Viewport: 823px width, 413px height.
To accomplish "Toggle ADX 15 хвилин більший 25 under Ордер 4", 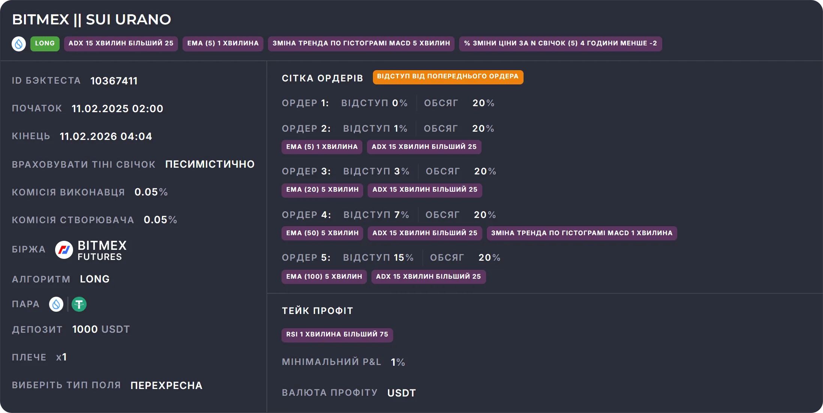I will coord(425,233).
